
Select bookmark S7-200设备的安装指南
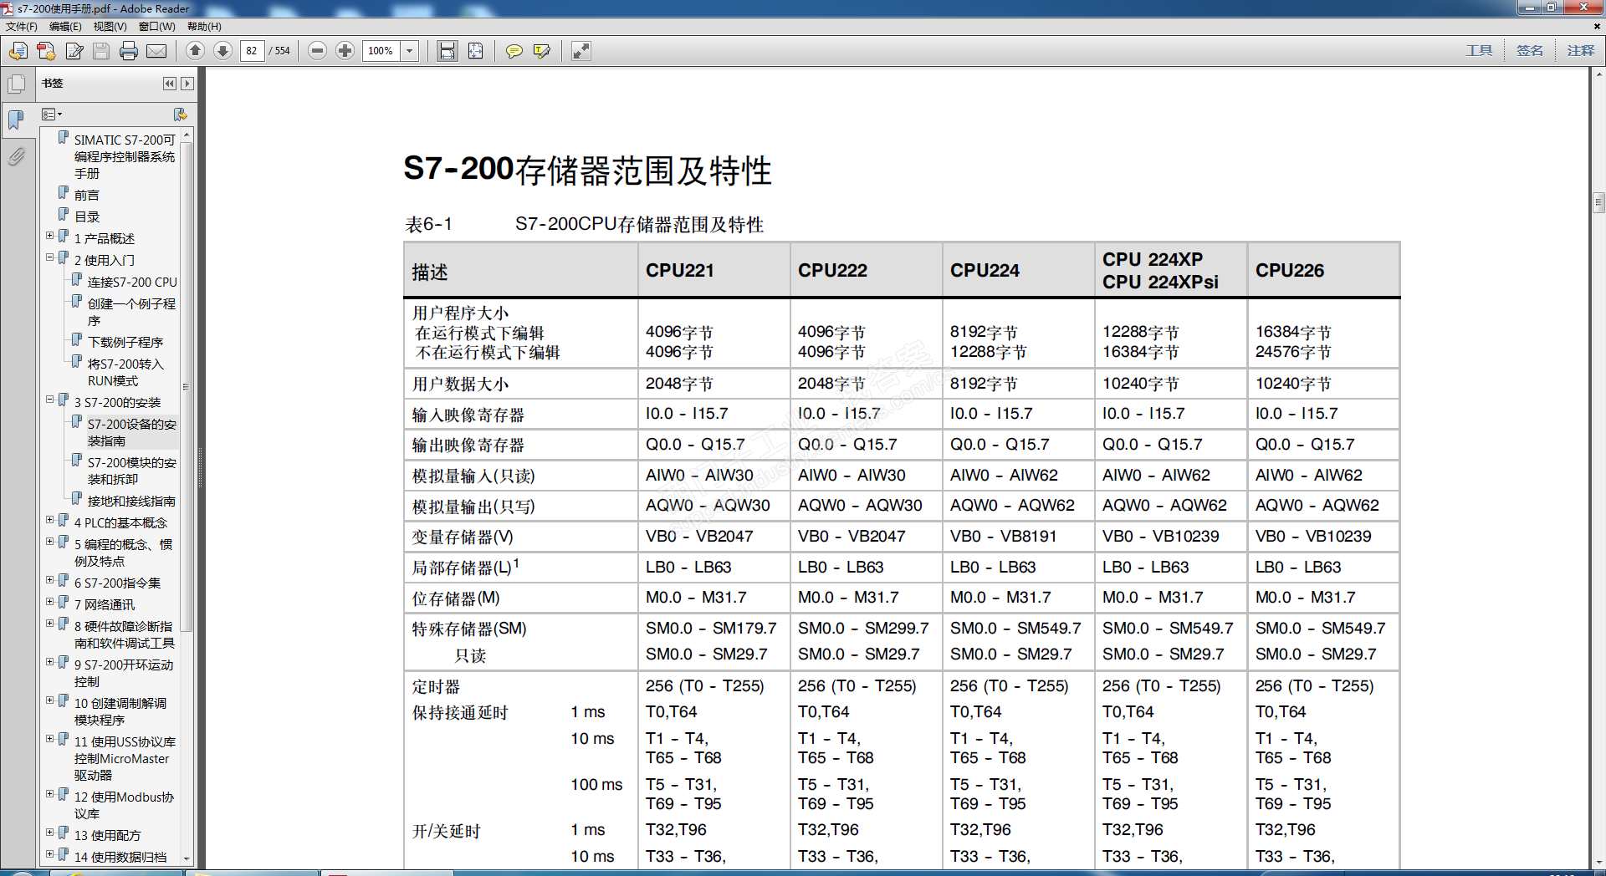[x=132, y=433]
